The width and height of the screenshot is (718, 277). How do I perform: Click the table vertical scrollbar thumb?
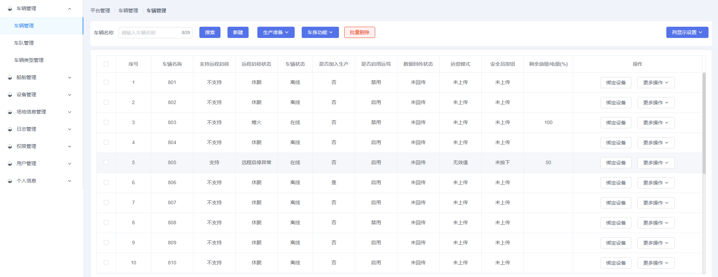tap(704, 123)
